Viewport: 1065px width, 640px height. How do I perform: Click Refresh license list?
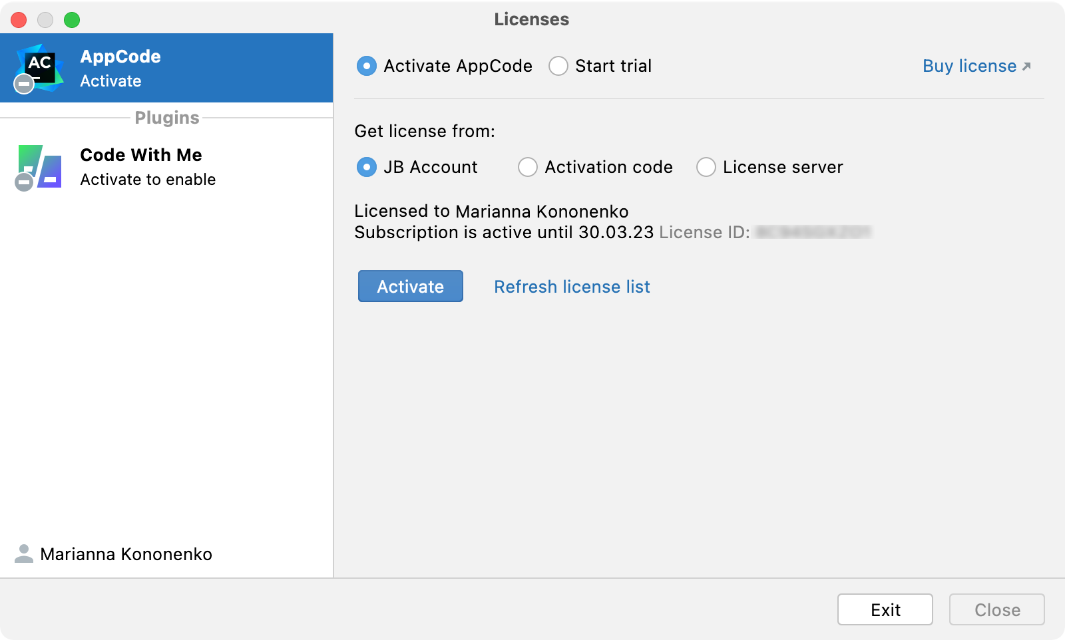pyautogui.click(x=572, y=286)
